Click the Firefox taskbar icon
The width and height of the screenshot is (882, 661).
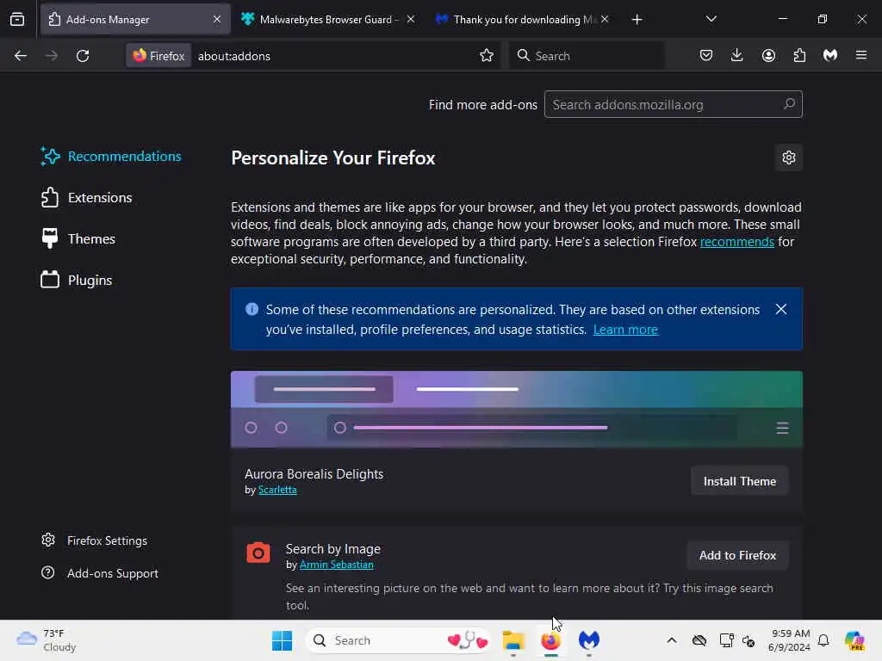[550, 640]
